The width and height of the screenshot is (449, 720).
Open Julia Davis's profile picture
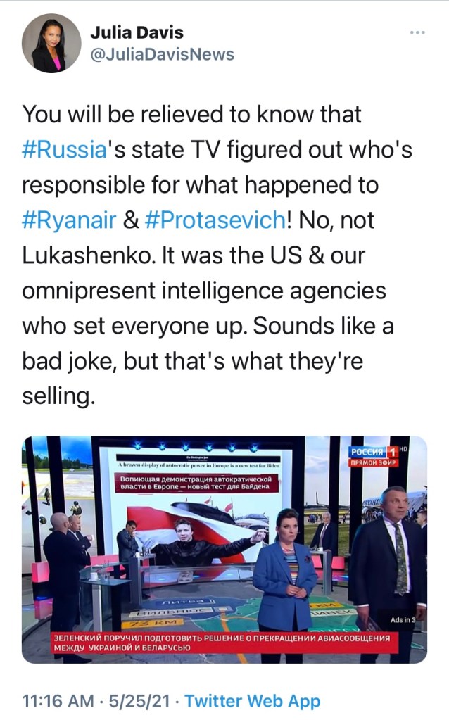51,44
